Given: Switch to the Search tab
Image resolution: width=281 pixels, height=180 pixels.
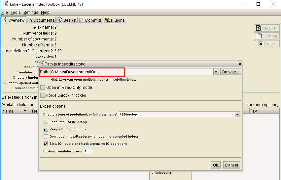Looking at the screenshot, I should click(x=67, y=20).
